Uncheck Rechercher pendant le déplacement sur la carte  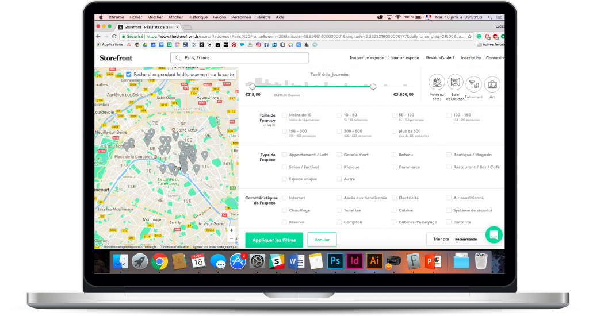point(128,74)
